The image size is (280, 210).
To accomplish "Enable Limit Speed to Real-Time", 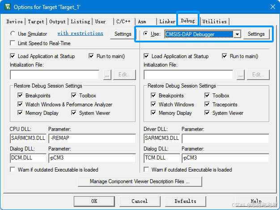I will tap(13, 43).
